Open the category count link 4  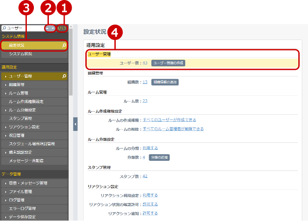144,157
